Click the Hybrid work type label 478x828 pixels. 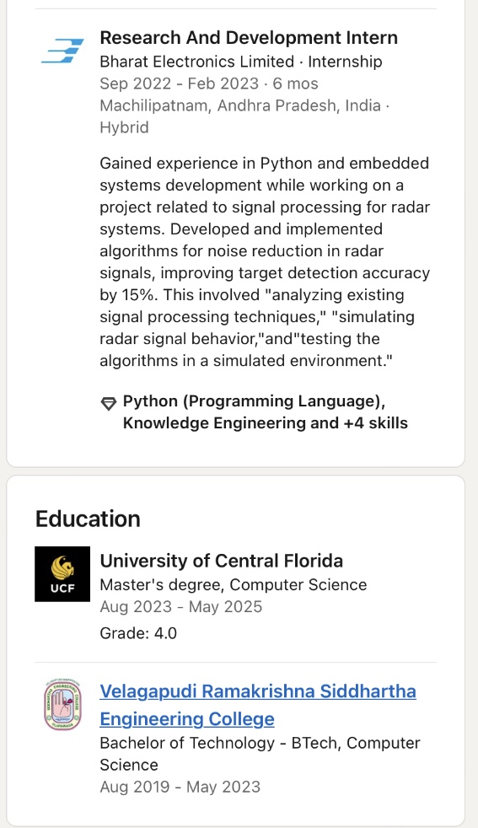pyautogui.click(x=124, y=128)
